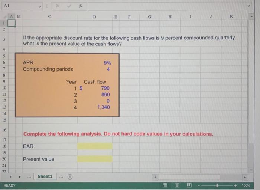Switch to Page Layout view icon

pyautogui.click(x=177, y=185)
